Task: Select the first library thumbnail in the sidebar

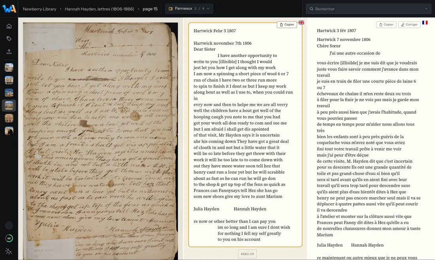Action: tap(9, 67)
